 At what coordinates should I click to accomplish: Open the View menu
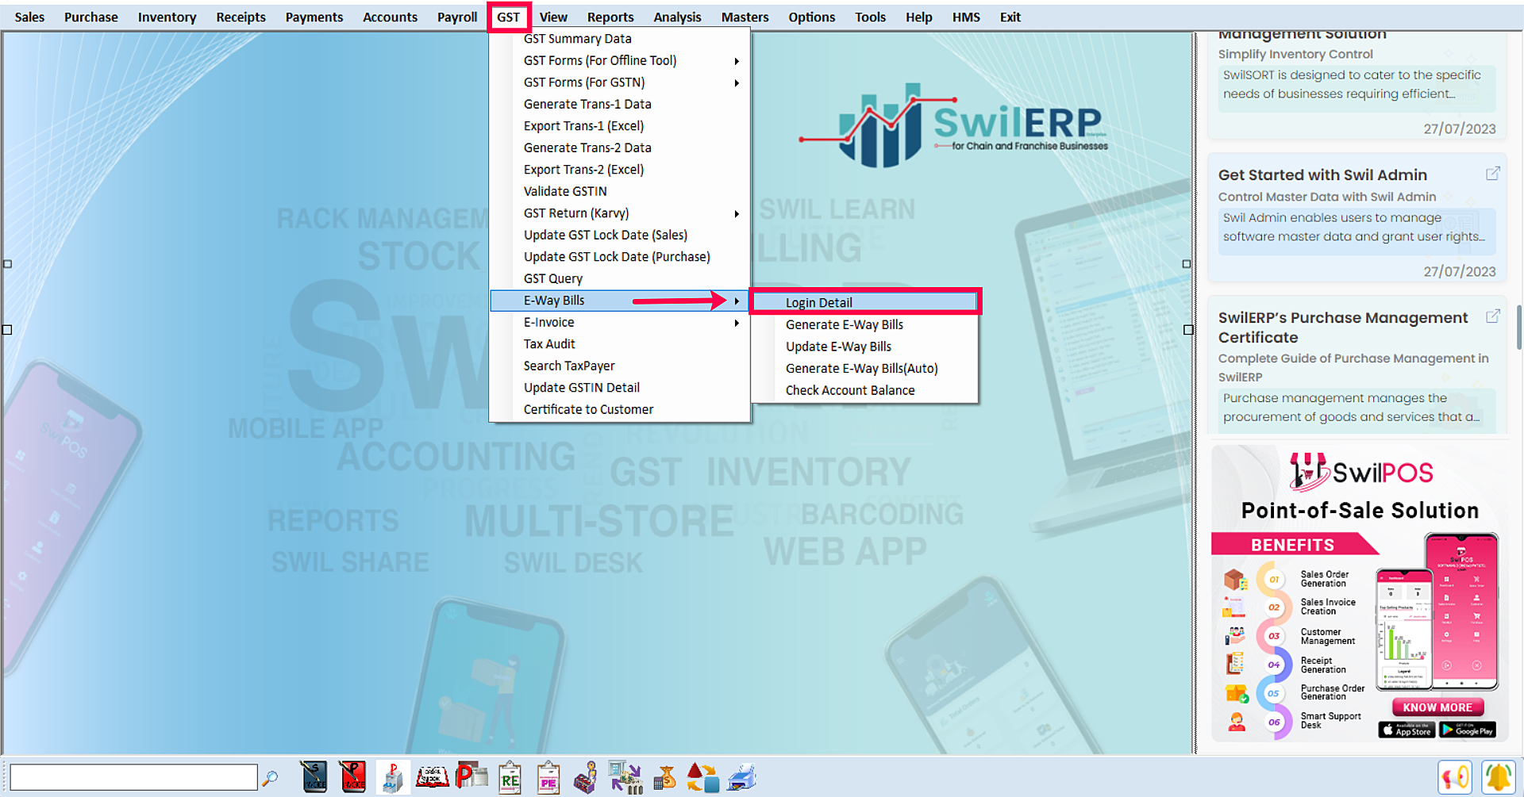tap(553, 17)
